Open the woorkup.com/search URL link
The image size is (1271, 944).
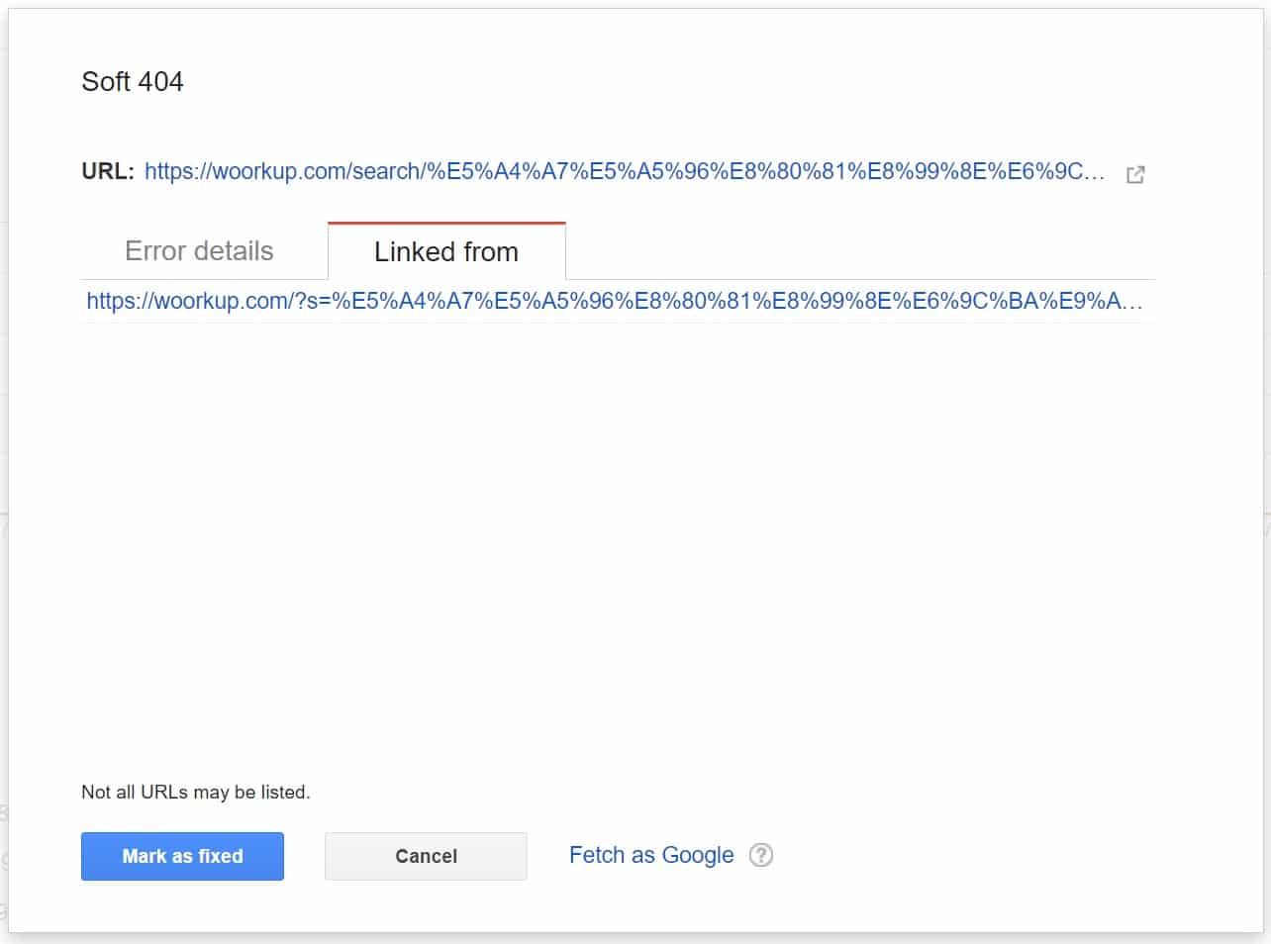625,171
